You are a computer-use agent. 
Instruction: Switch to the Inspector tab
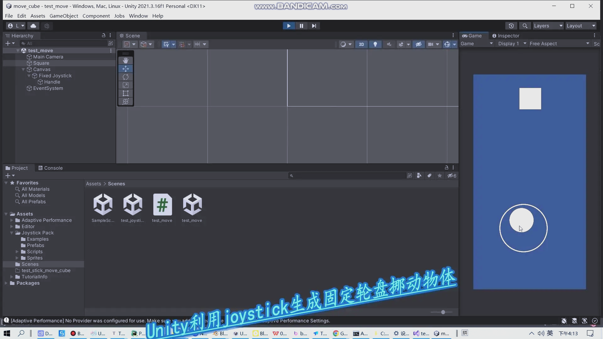[x=506, y=36]
